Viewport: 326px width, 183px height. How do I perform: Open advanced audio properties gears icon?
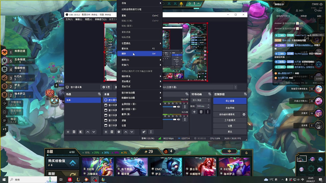[x=144, y=132]
